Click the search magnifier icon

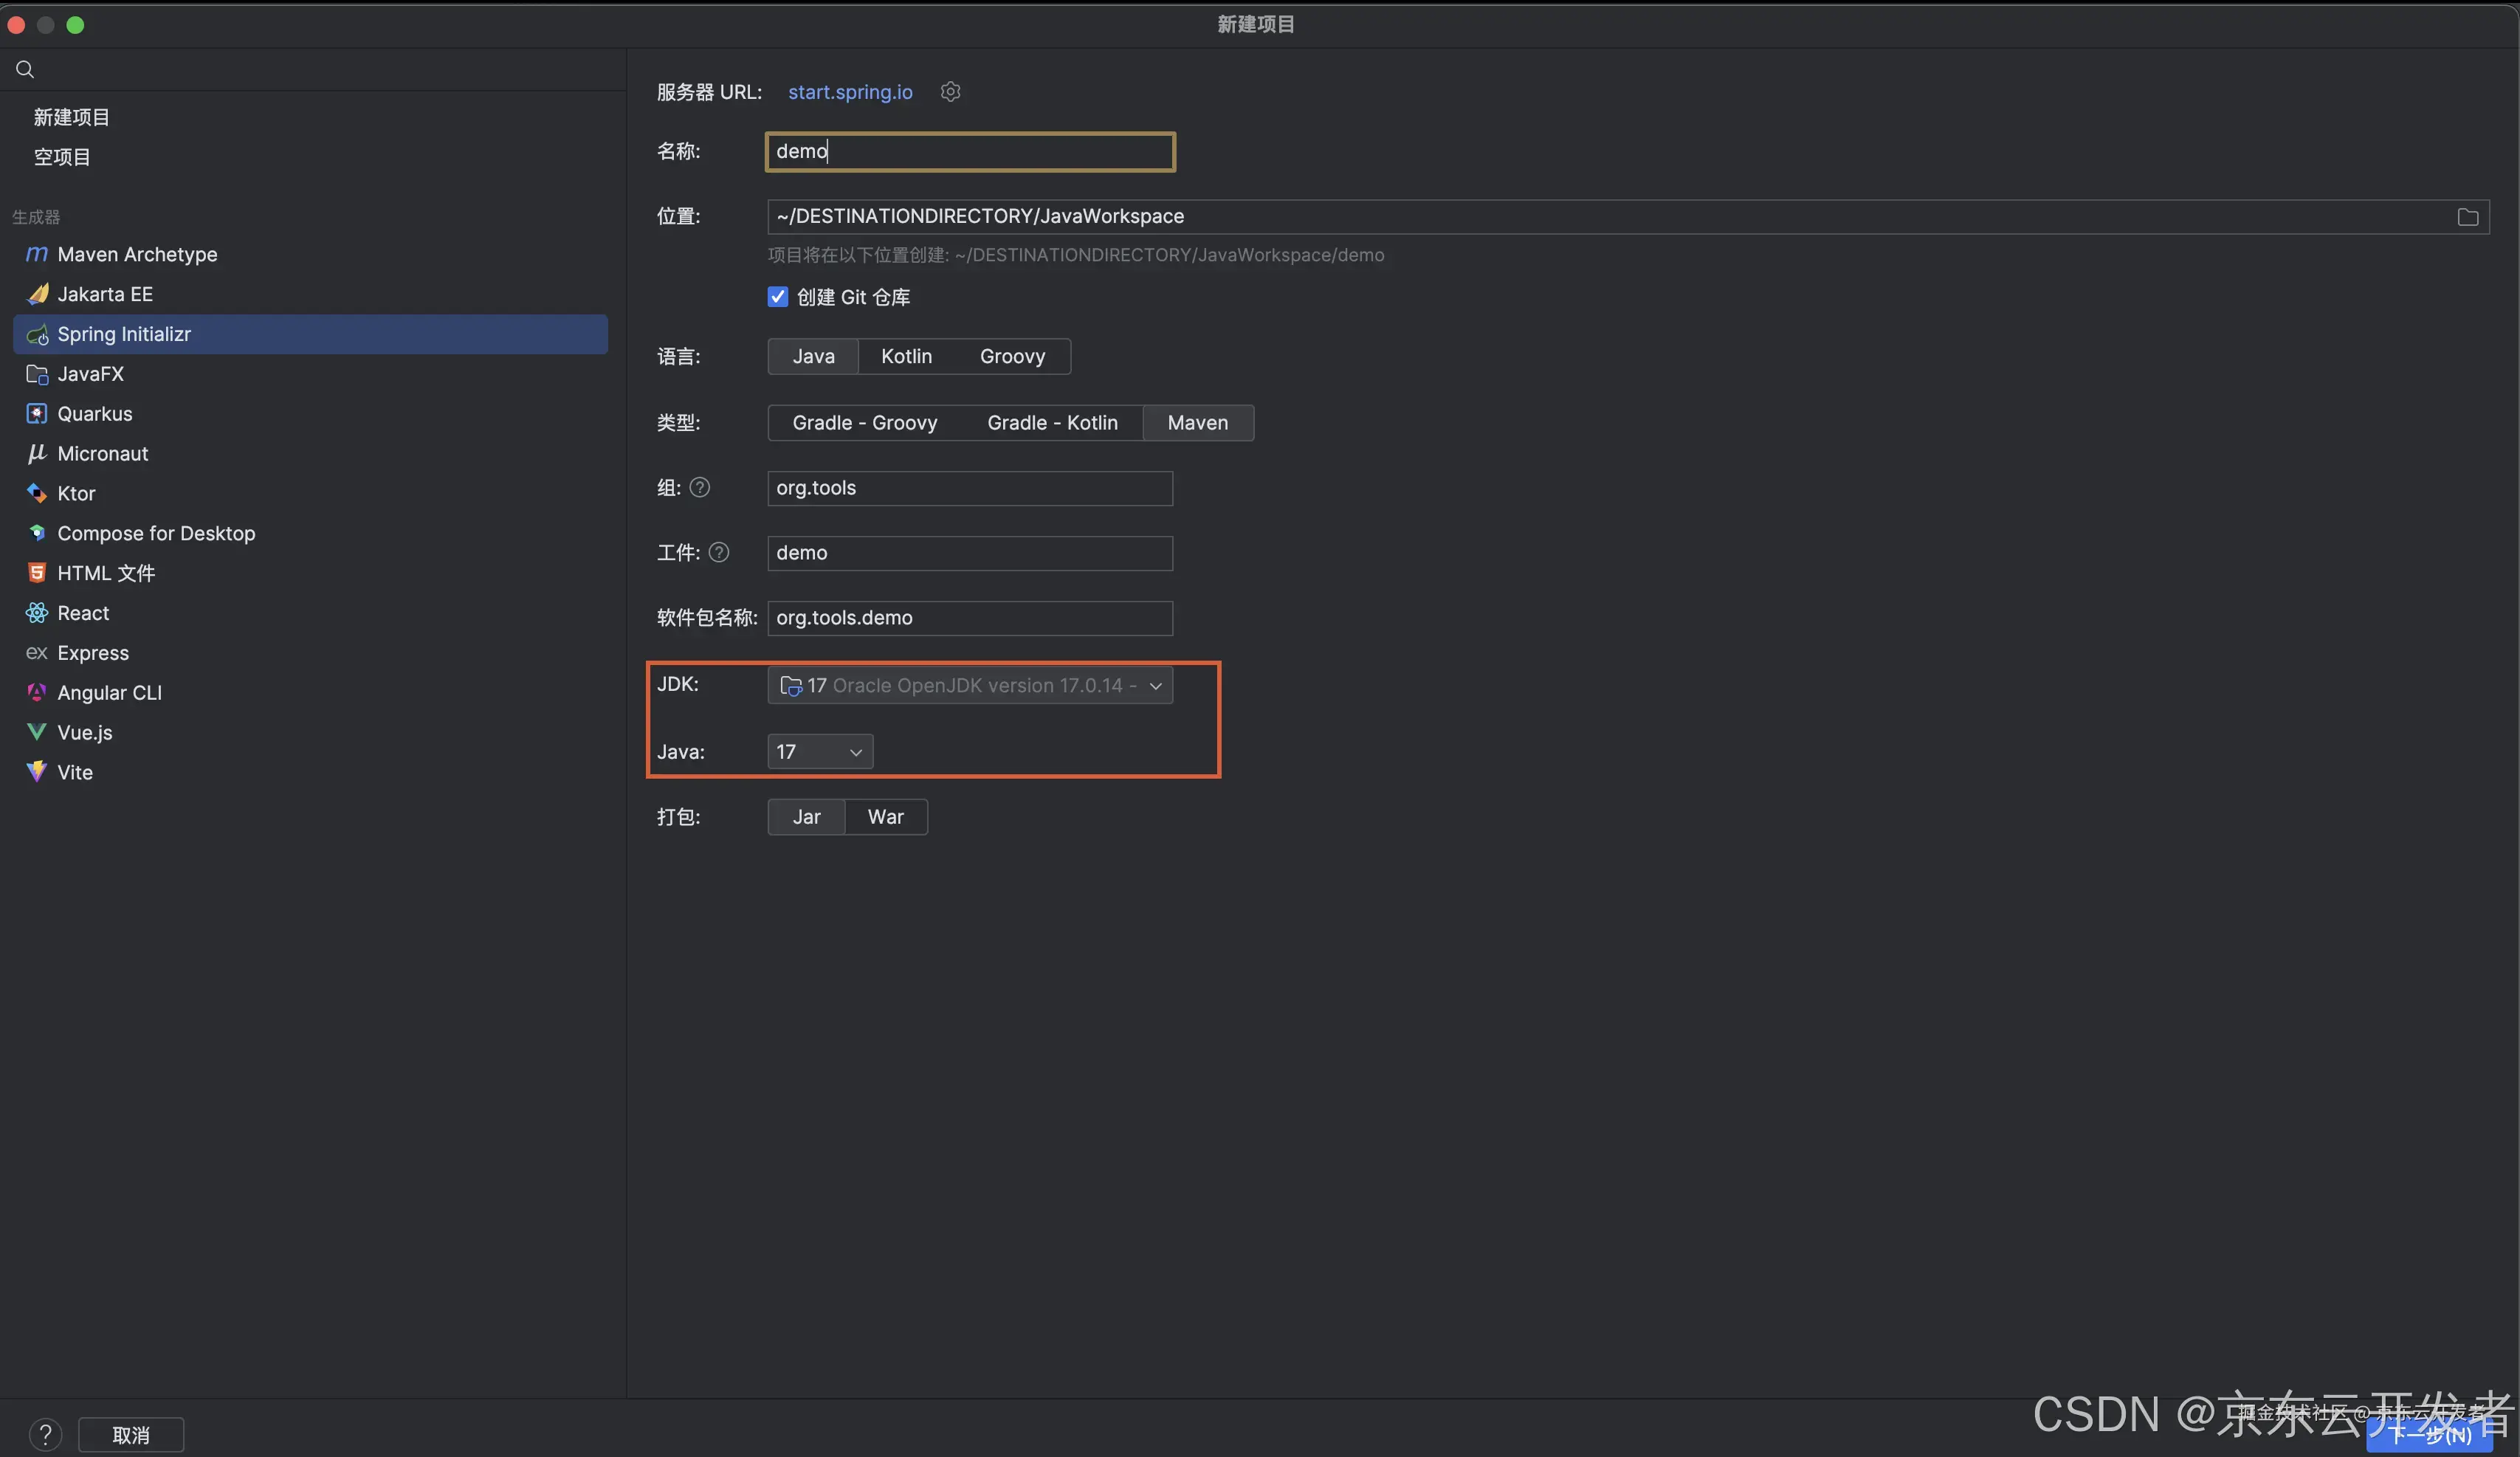(25, 69)
